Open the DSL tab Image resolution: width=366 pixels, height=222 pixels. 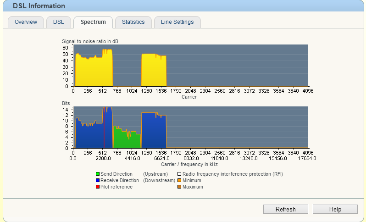[x=59, y=22]
